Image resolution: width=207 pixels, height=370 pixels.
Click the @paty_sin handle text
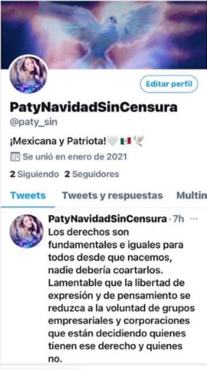tap(33, 122)
